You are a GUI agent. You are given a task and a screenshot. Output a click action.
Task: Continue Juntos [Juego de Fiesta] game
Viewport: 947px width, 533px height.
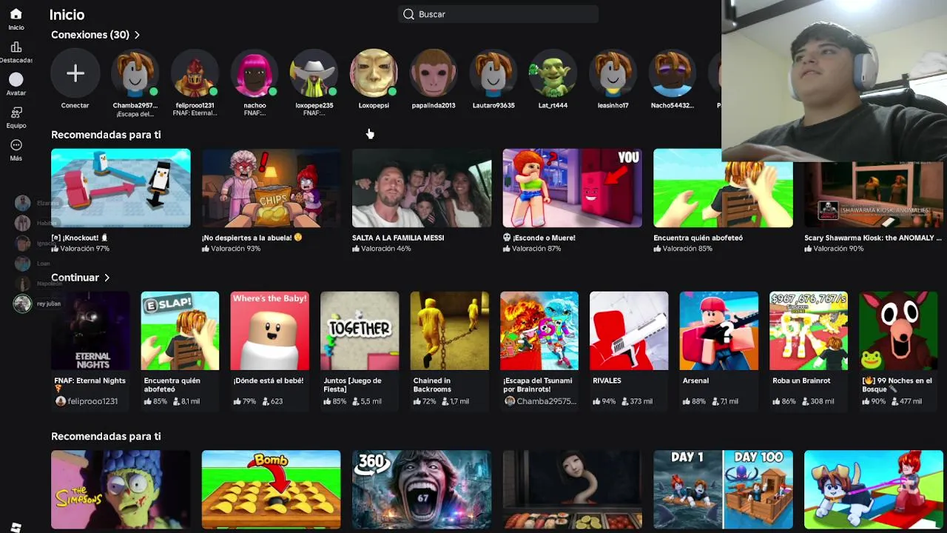point(360,331)
